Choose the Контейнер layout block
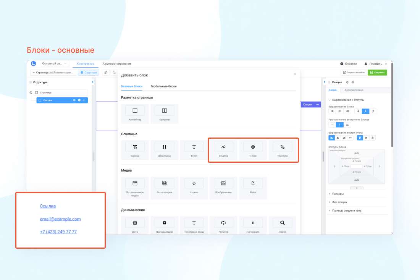 [x=135, y=113]
